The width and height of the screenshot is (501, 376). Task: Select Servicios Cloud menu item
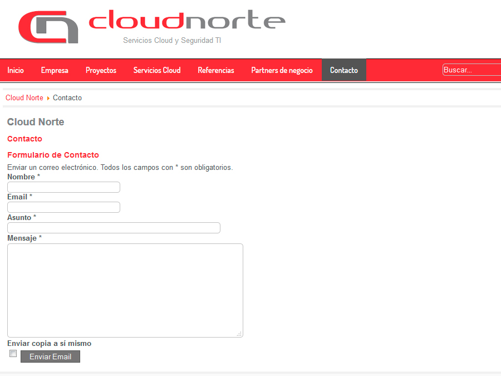pos(157,70)
